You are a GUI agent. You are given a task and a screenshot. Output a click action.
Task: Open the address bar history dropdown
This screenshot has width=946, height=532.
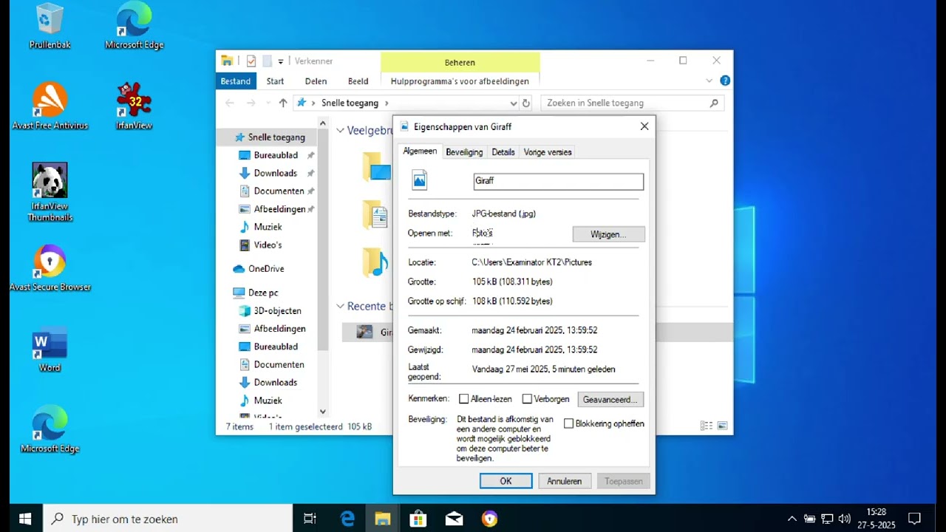pos(513,103)
